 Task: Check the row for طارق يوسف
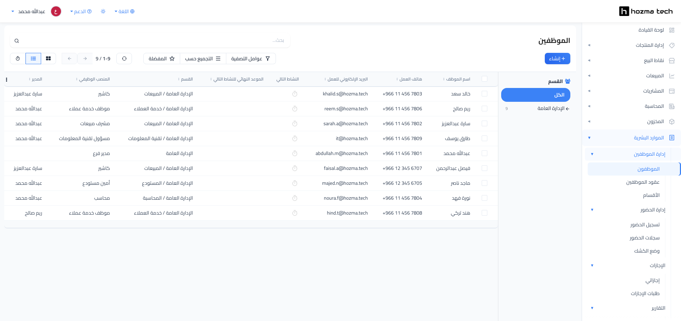click(485, 138)
